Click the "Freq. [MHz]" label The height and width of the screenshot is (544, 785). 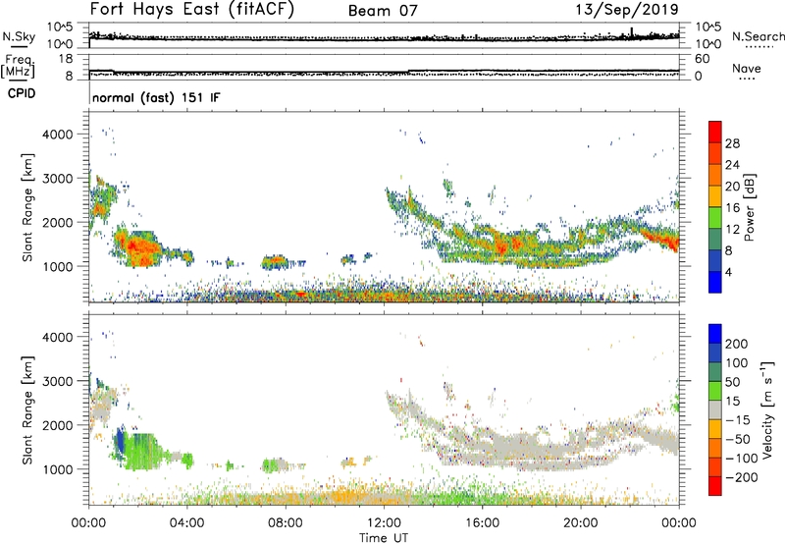(19, 67)
